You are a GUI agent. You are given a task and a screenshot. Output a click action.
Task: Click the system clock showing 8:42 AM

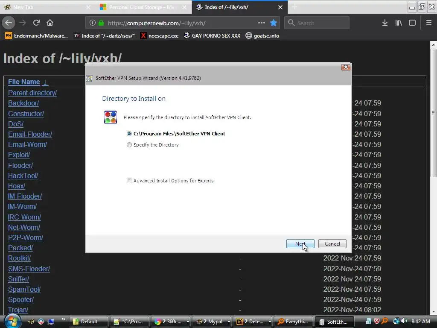(x=420, y=322)
